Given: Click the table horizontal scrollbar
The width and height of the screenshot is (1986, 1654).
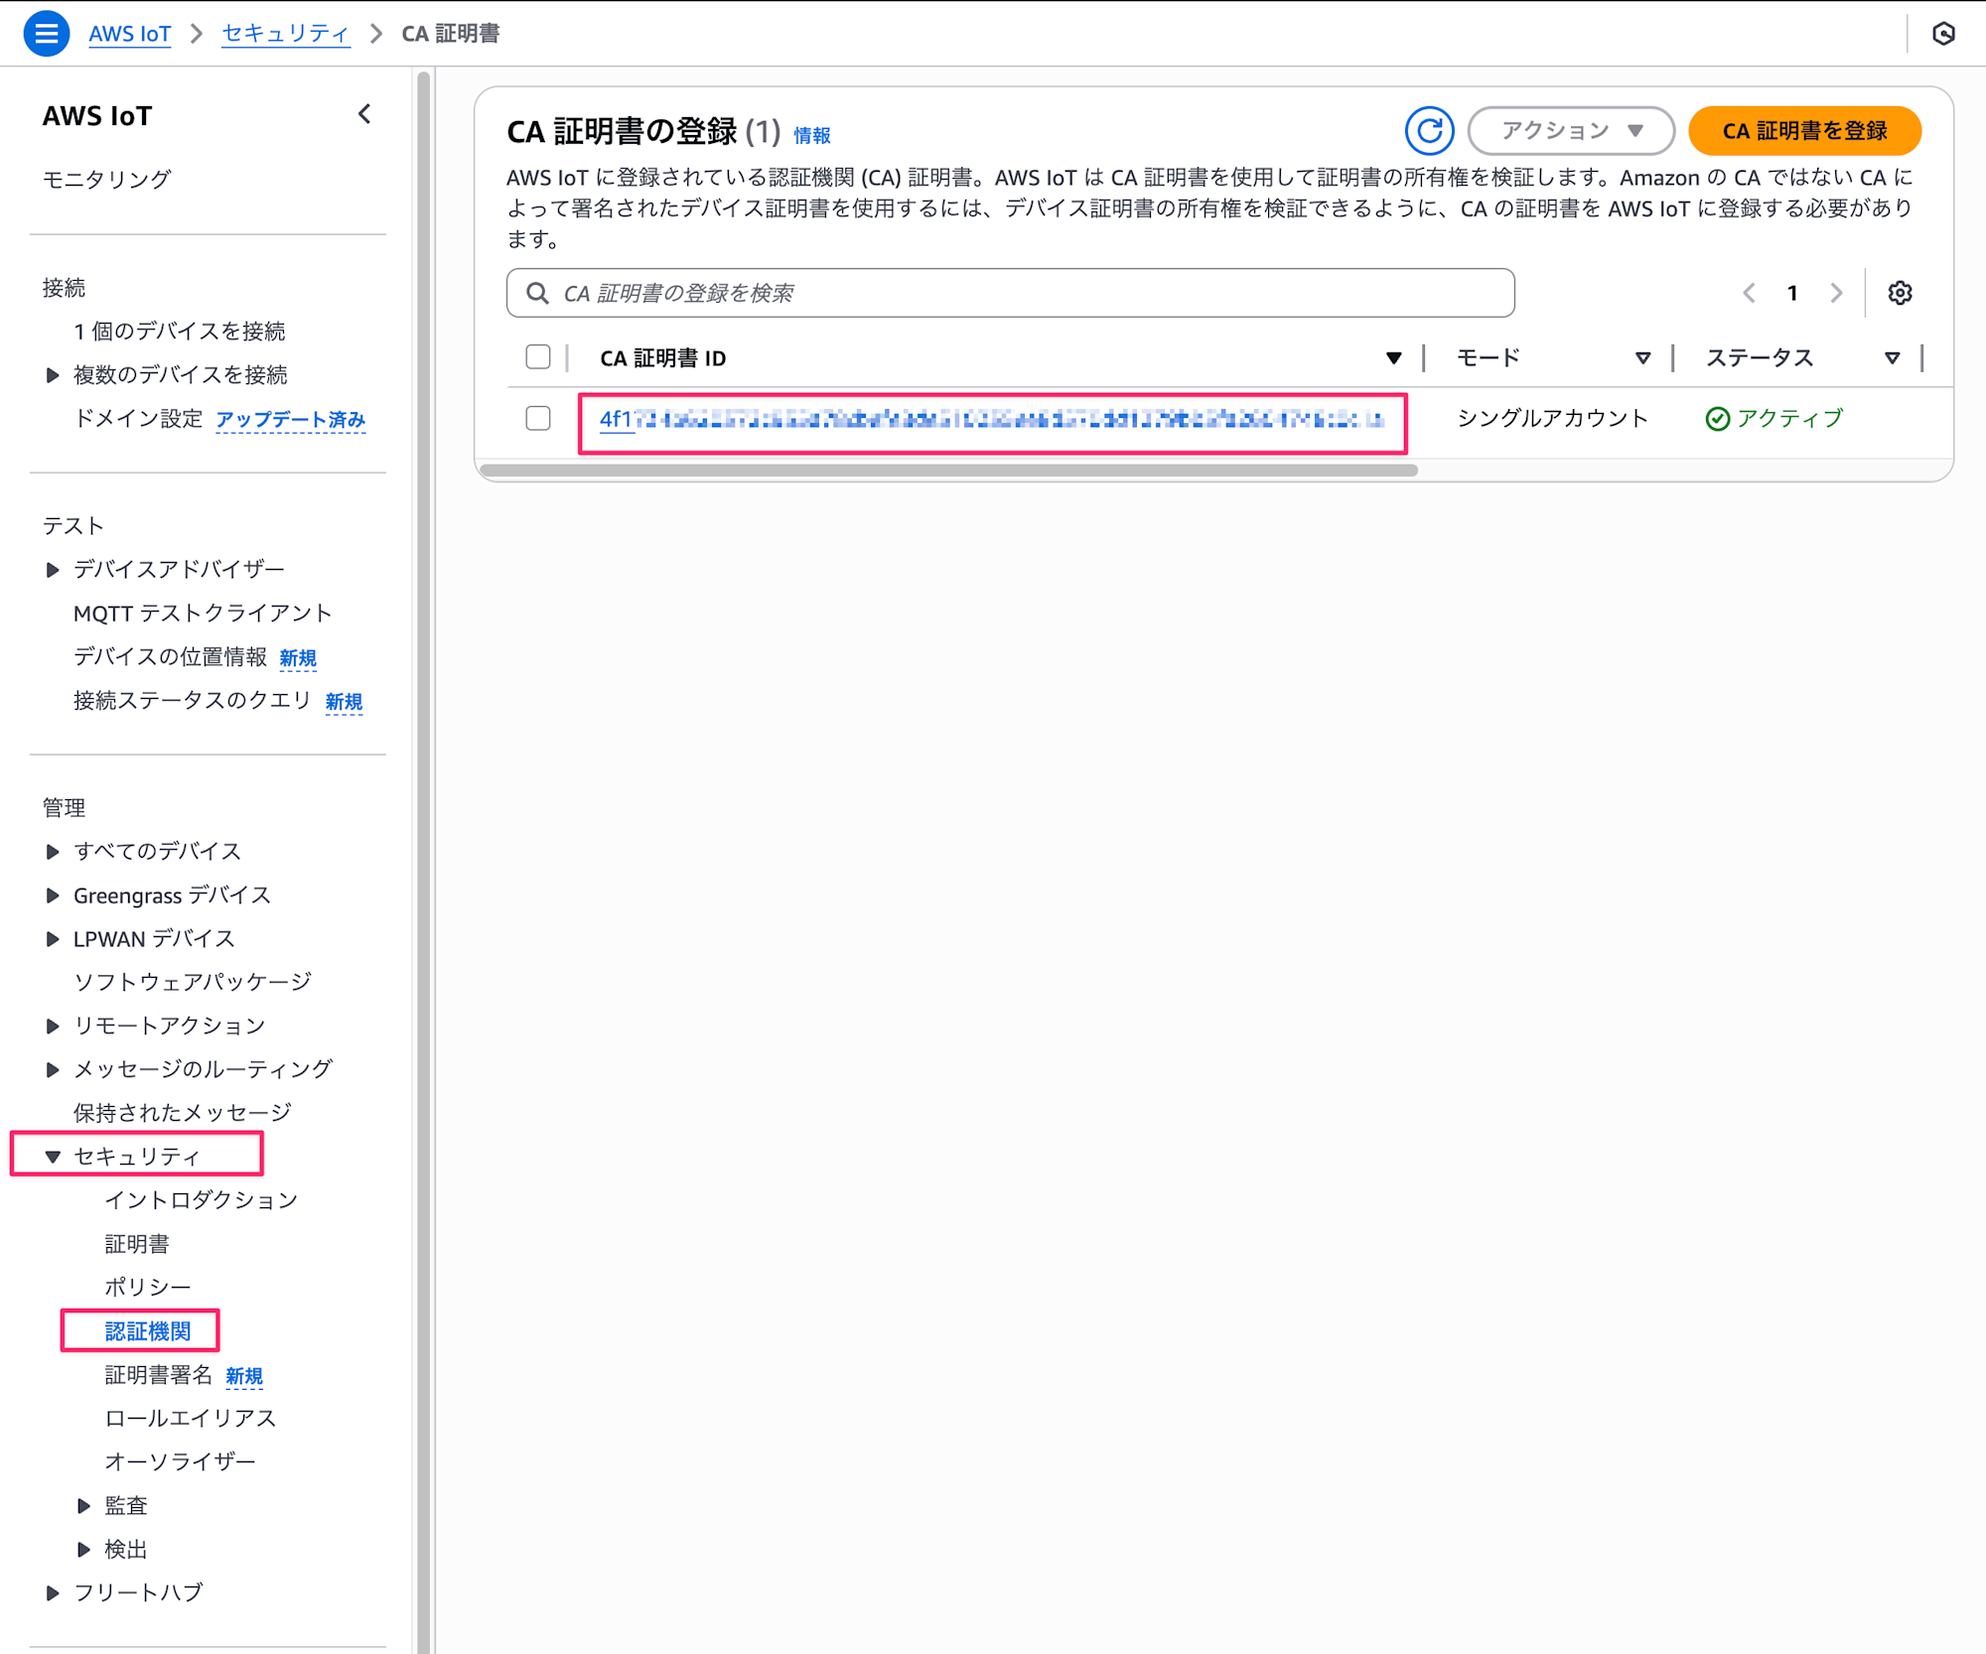Looking at the screenshot, I should 948,471.
